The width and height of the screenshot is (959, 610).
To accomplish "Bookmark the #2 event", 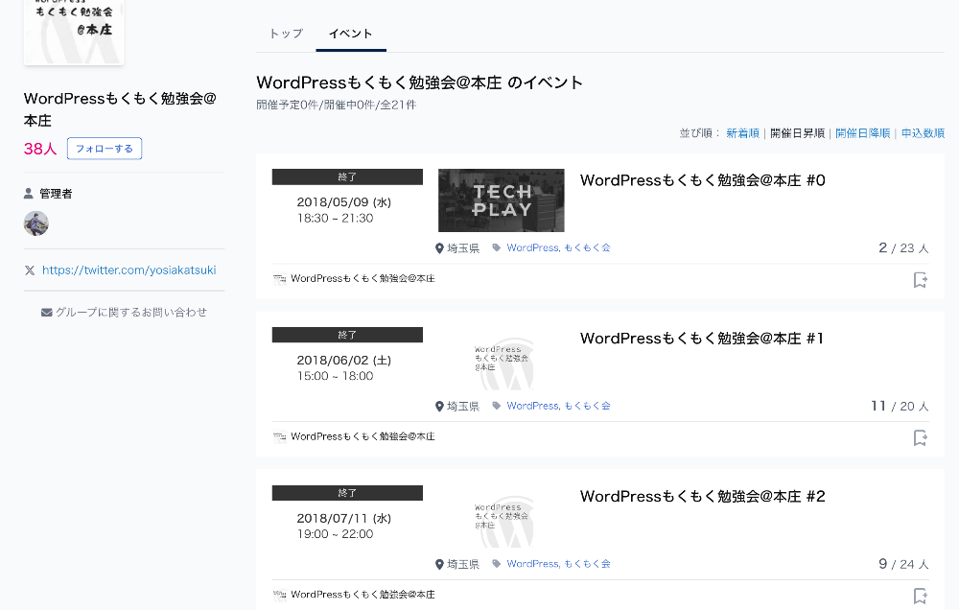I will coord(921,596).
